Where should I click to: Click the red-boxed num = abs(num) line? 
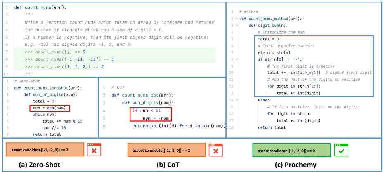tap(50, 108)
